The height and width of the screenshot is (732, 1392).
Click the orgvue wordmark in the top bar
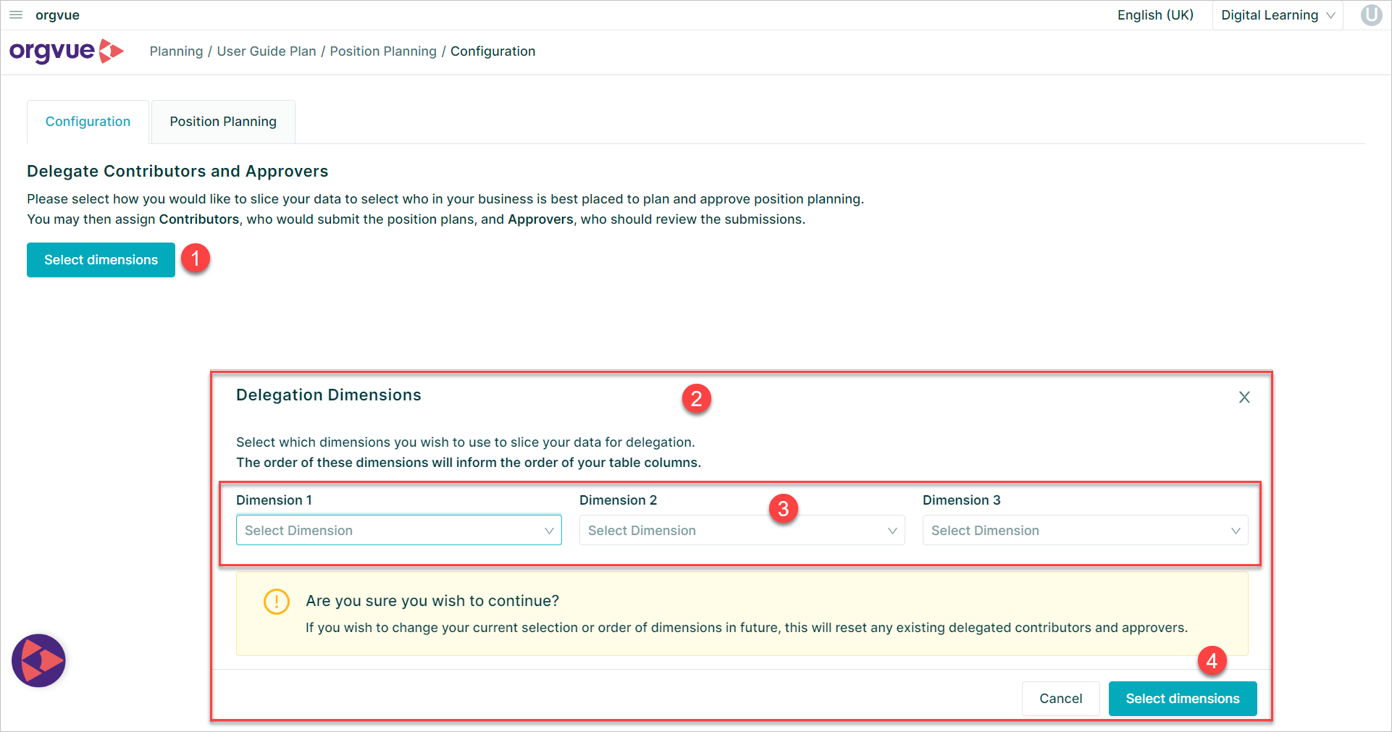(x=57, y=14)
